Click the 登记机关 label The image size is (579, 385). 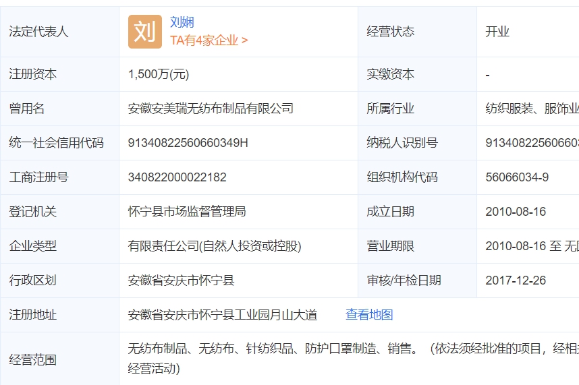33,212
